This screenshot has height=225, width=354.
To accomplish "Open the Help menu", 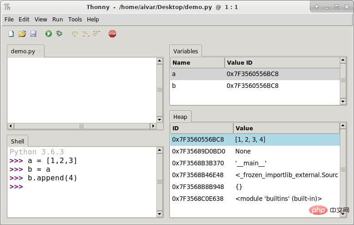I will [x=93, y=20].
